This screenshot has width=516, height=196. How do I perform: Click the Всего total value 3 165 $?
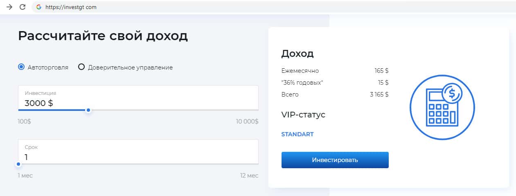(x=379, y=95)
